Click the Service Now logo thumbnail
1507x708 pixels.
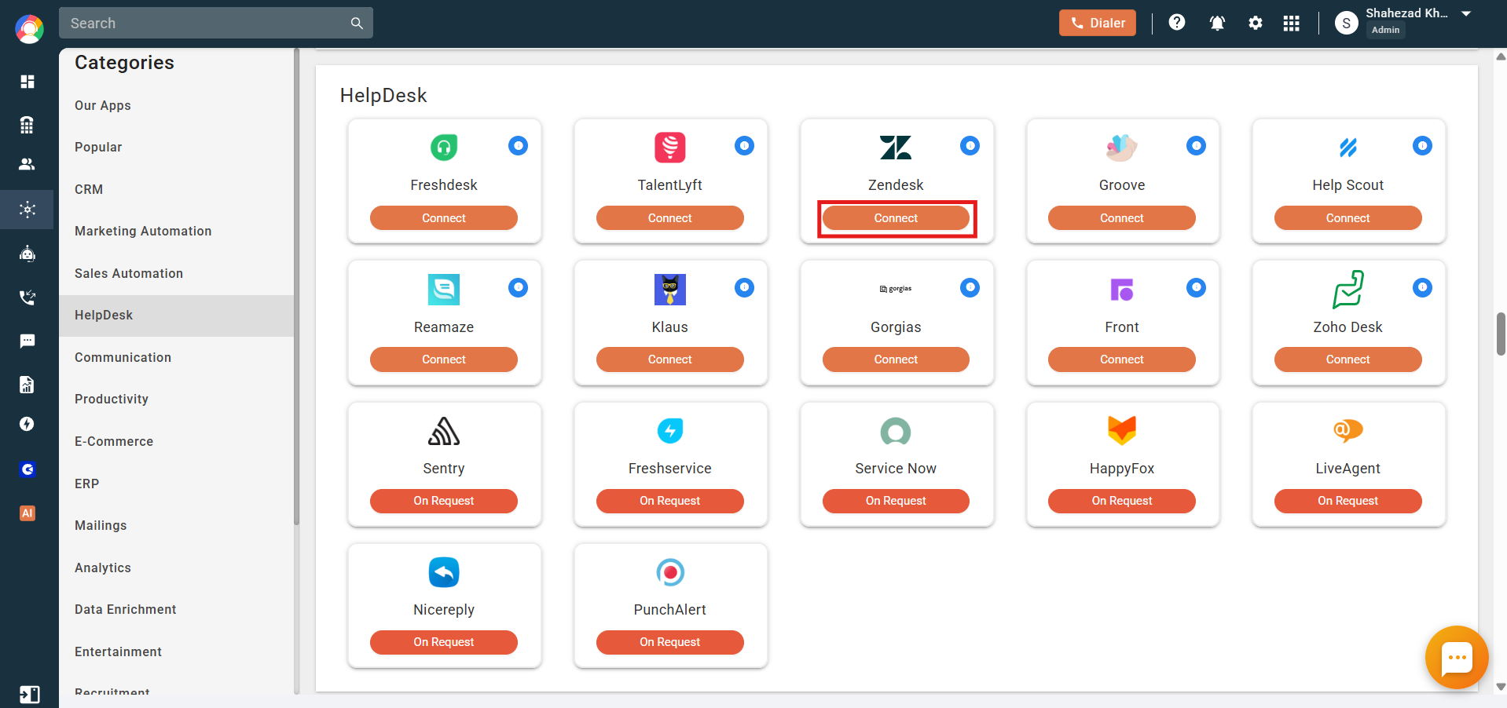point(896,431)
